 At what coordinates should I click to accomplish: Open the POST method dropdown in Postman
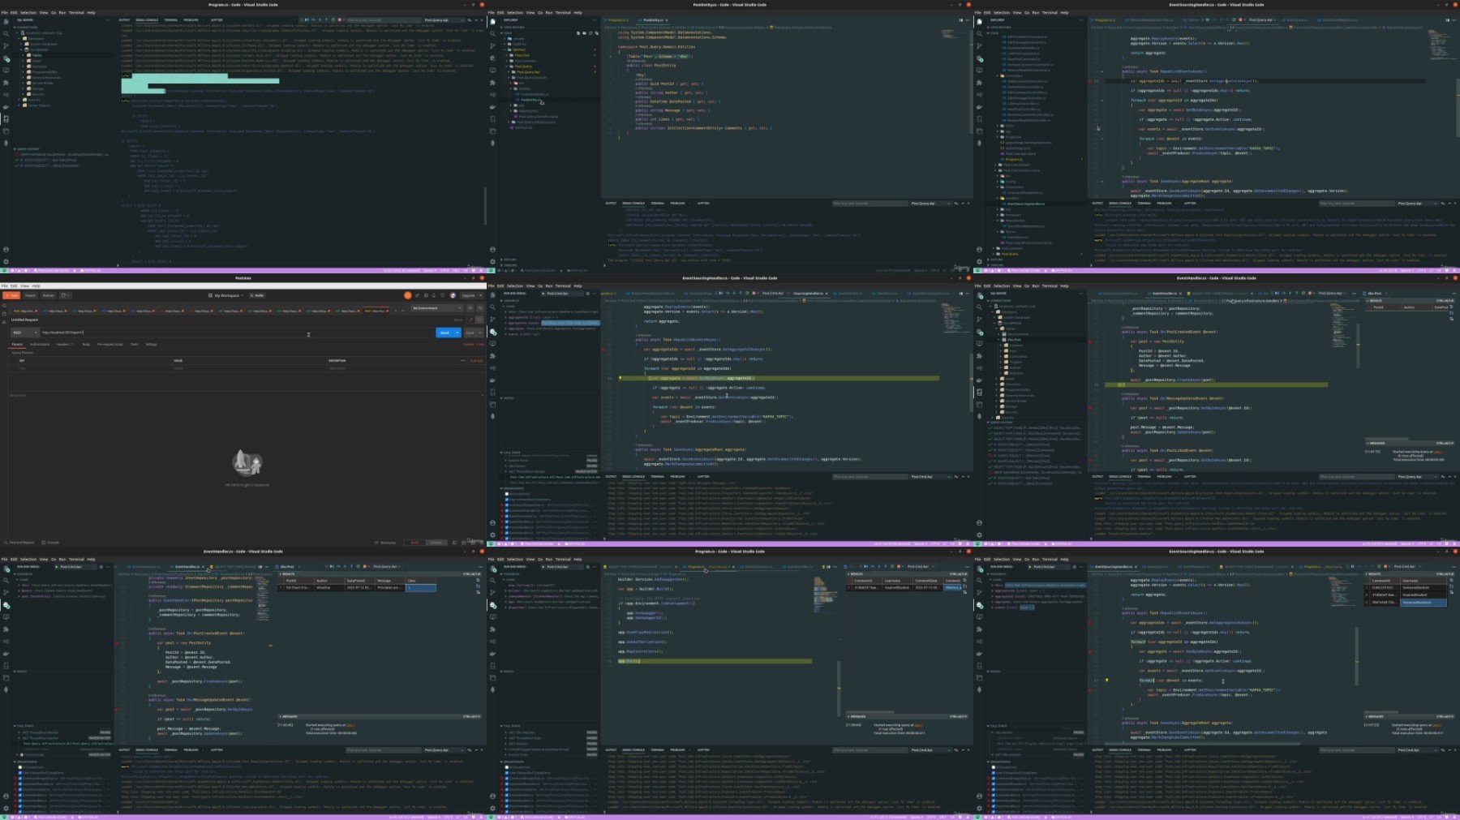click(x=24, y=333)
